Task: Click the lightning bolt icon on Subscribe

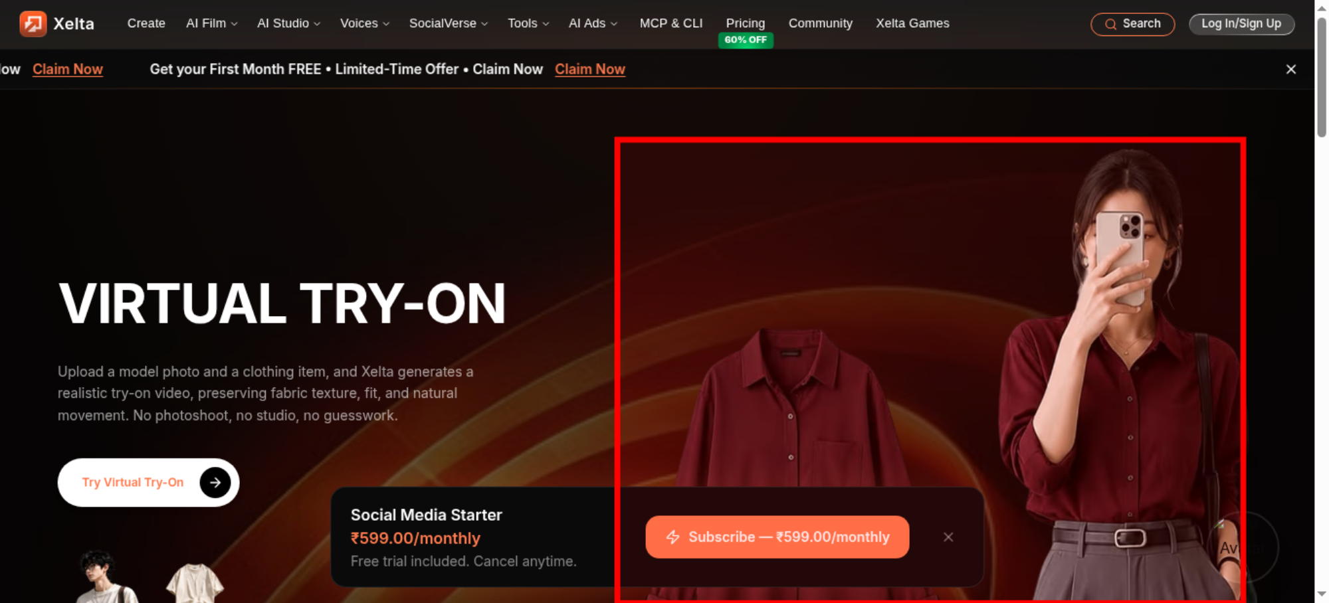Action: tap(673, 537)
